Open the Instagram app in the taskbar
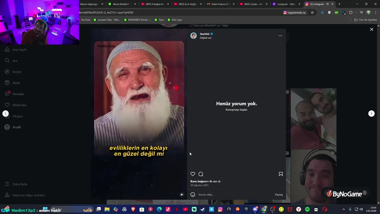The image size is (380, 214). point(220,209)
